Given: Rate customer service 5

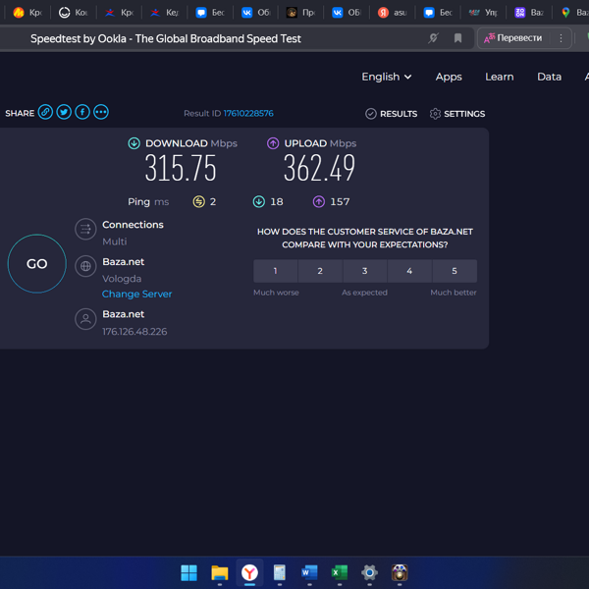Looking at the screenshot, I should pyautogui.click(x=455, y=271).
